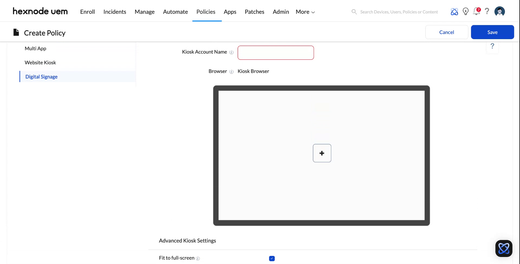Open help using the question mark icon

(x=487, y=12)
